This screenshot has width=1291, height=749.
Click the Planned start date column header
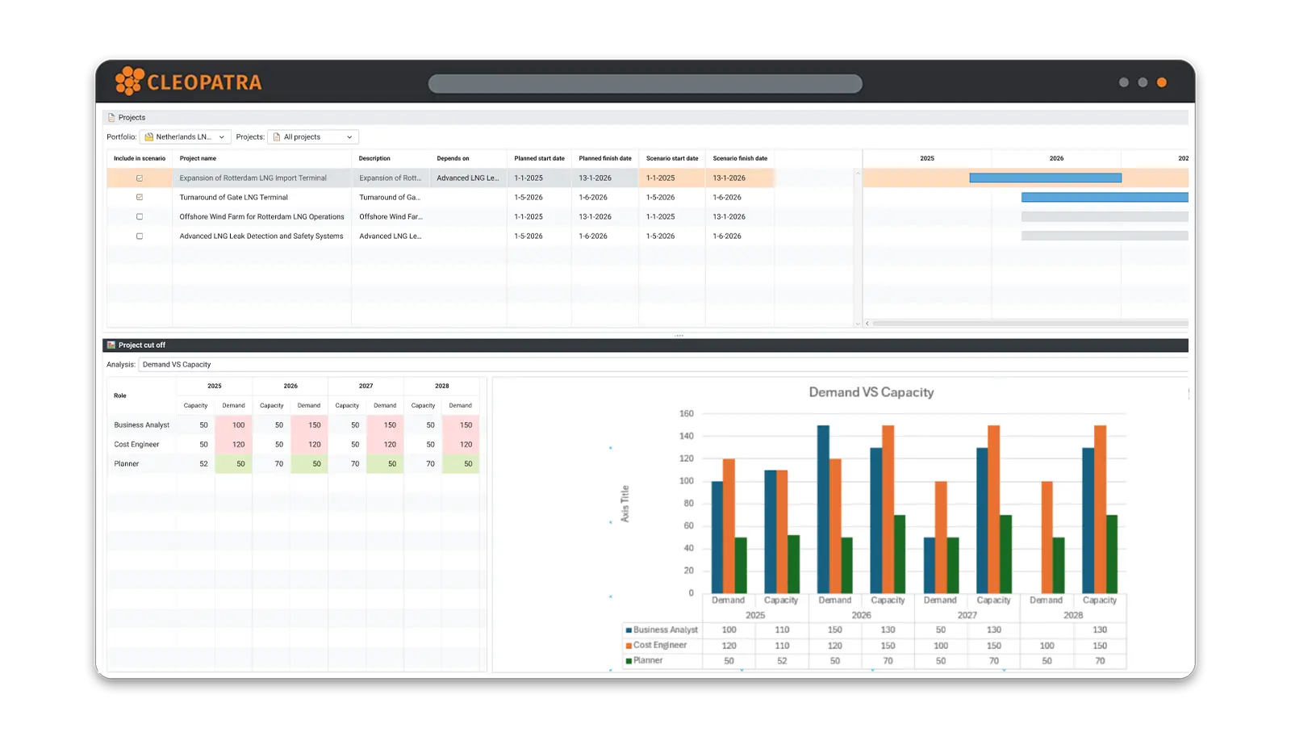point(539,158)
